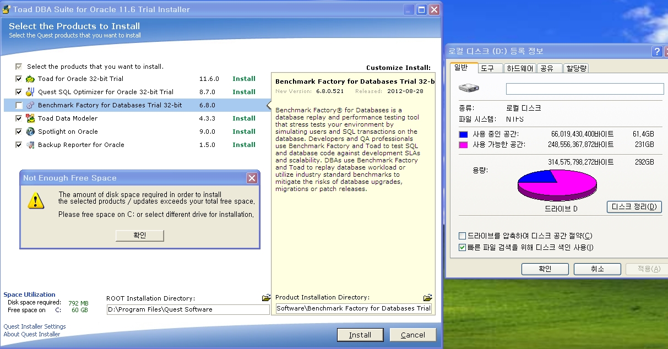Open the 도구 tab
The width and height of the screenshot is (668, 349).
tap(487, 68)
